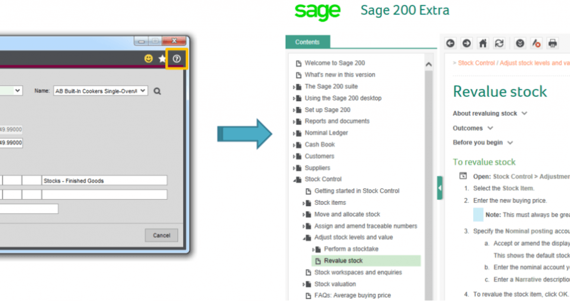Open Welcome to Sage 200 topic

(335, 63)
